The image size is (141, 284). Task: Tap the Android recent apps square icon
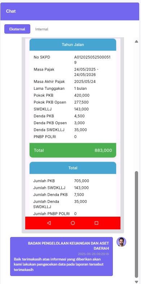[96, 223]
